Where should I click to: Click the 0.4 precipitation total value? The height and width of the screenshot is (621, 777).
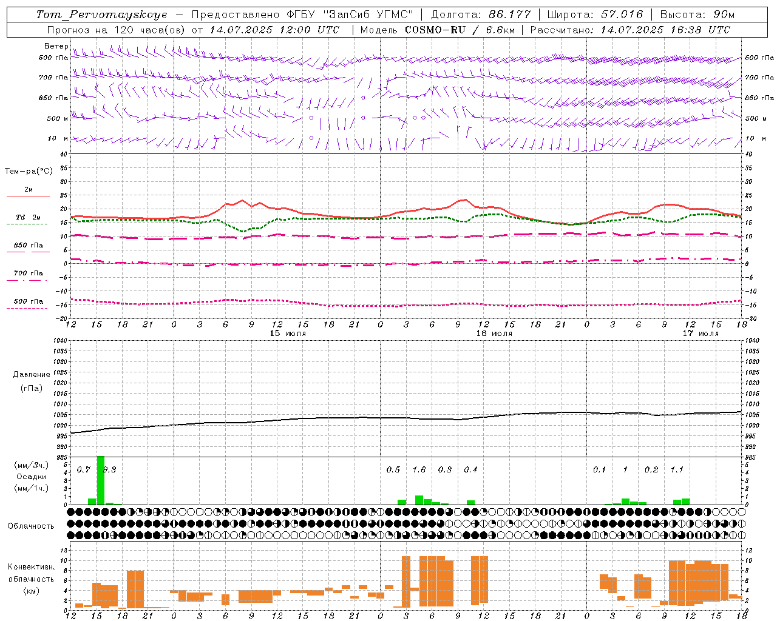tap(470, 470)
